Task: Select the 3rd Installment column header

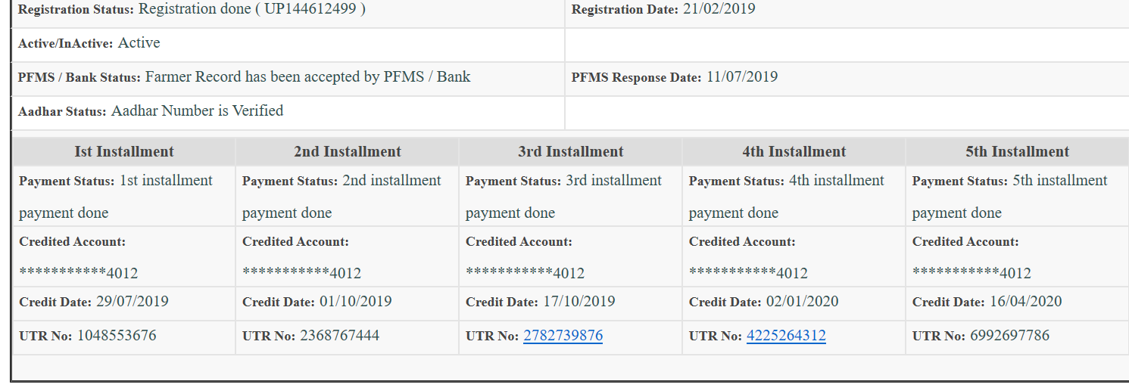Action: click(x=571, y=151)
